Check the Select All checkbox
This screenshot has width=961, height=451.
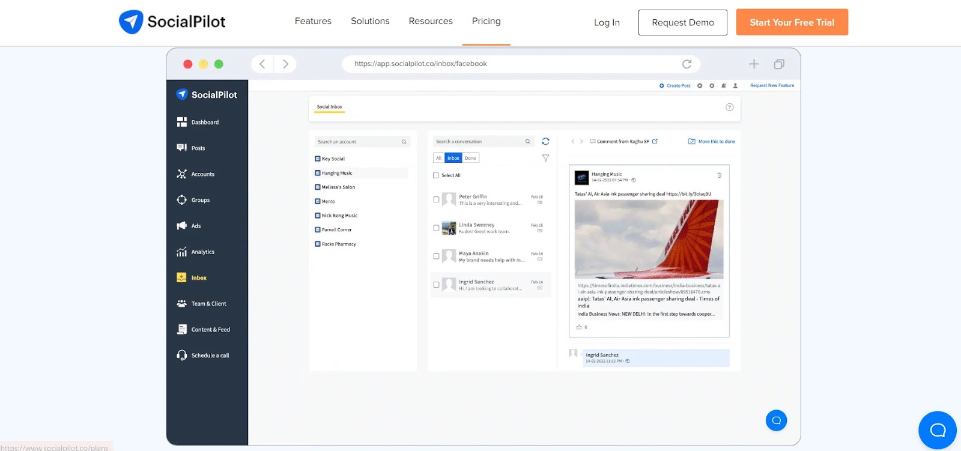pyautogui.click(x=436, y=175)
